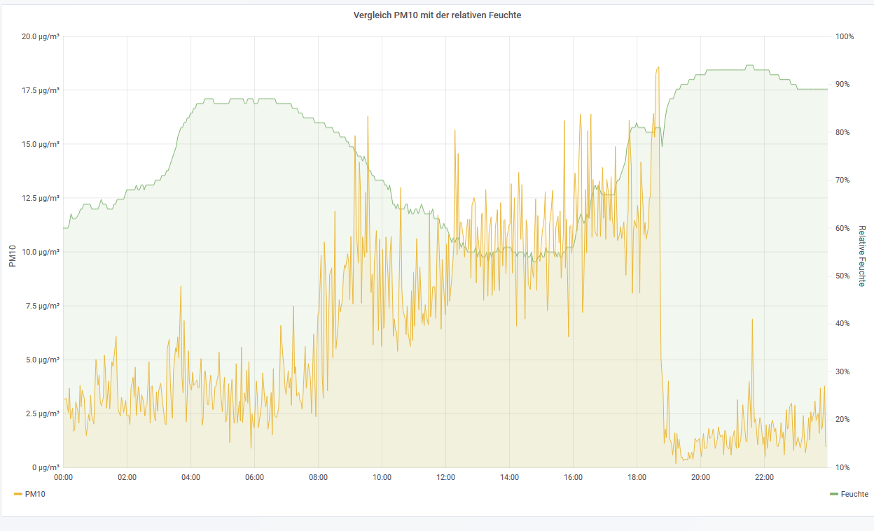Click the 16:00 time axis label

pyautogui.click(x=573, y=477)
